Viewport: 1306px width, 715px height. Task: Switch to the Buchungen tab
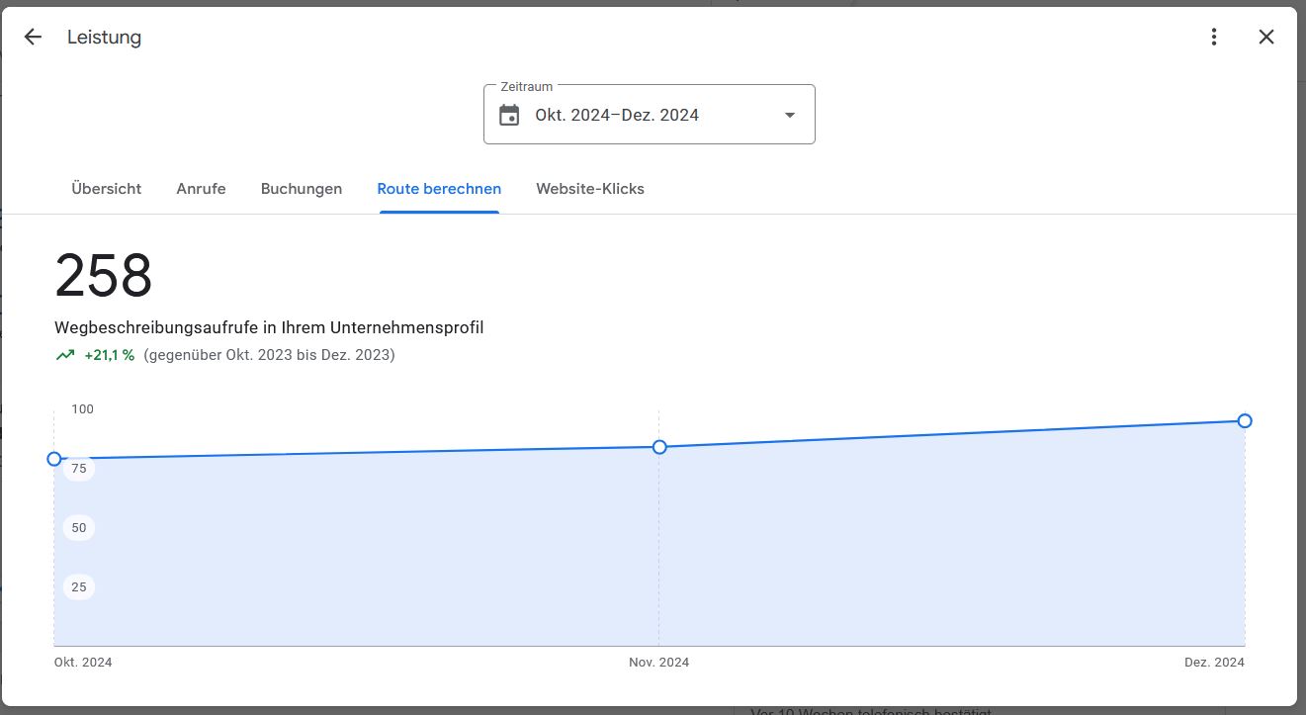(x=302, y=189)
